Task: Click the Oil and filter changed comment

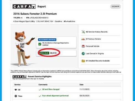Action: point(51,89)
